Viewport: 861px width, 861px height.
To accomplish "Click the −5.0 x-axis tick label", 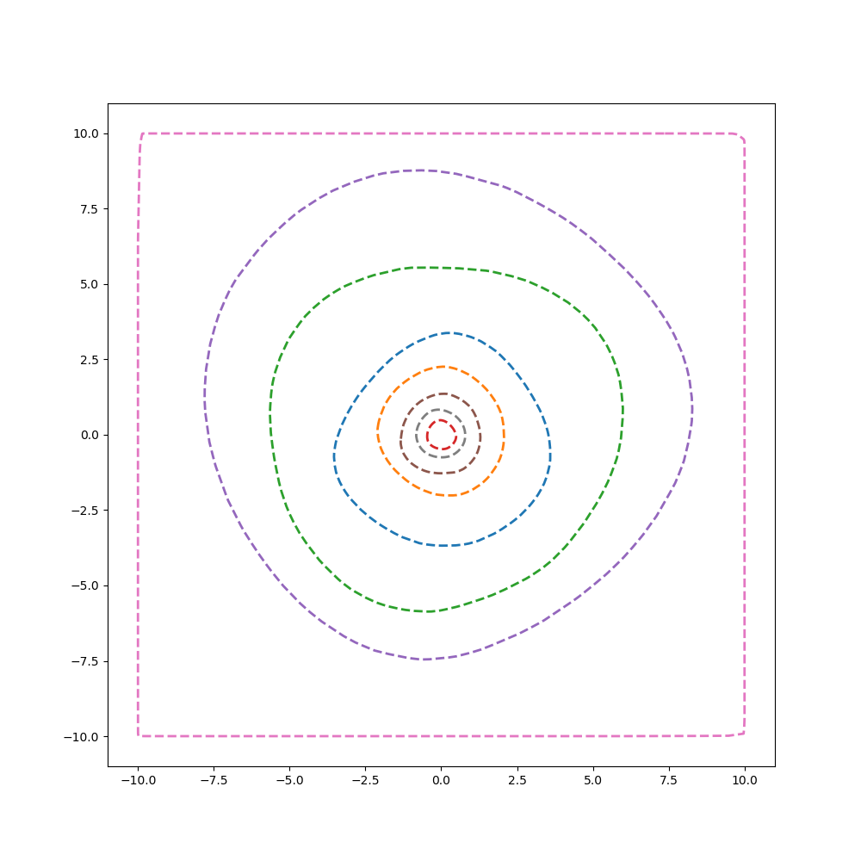I will tap(289, 780).
